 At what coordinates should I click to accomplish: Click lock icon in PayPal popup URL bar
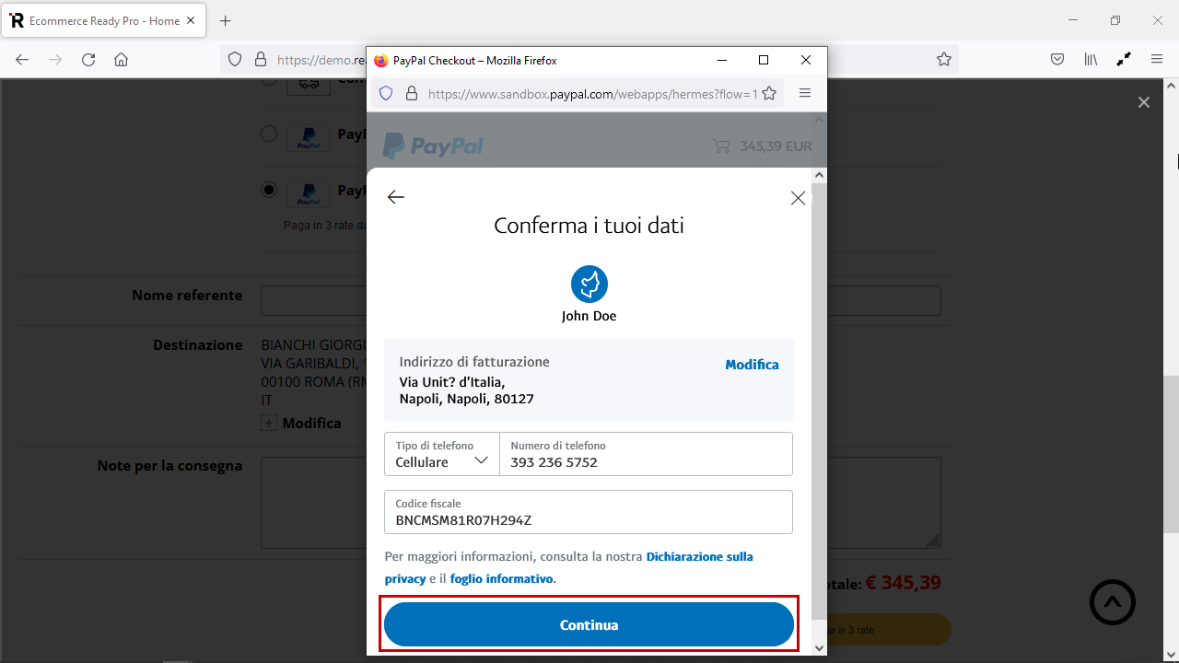(x=412, y=93)
